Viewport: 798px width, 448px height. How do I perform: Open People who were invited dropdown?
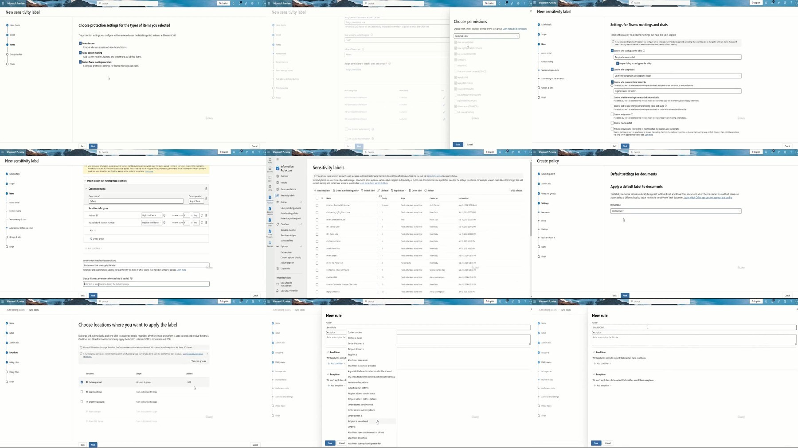[677, 57]
